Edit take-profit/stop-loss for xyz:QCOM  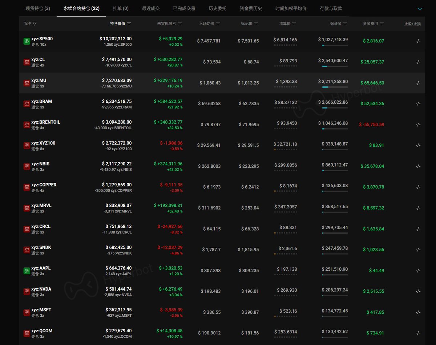(x=418, y=333)
